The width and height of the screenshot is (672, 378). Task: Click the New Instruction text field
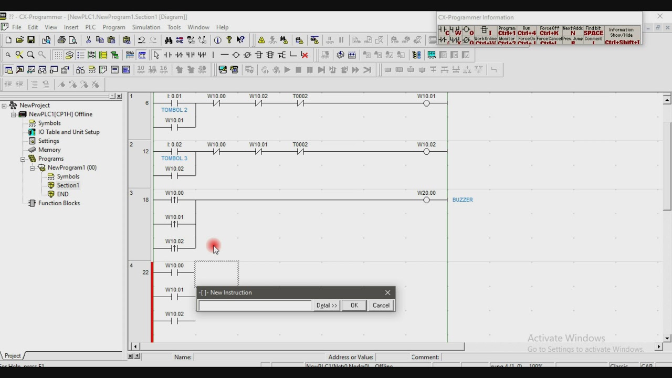[x=255, y=306]
